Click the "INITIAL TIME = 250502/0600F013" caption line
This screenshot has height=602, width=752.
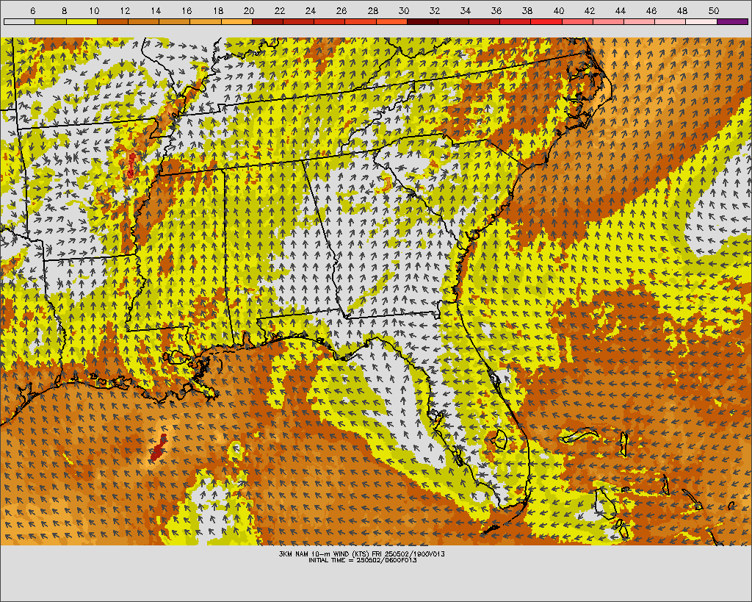click(x=363, y=560)
